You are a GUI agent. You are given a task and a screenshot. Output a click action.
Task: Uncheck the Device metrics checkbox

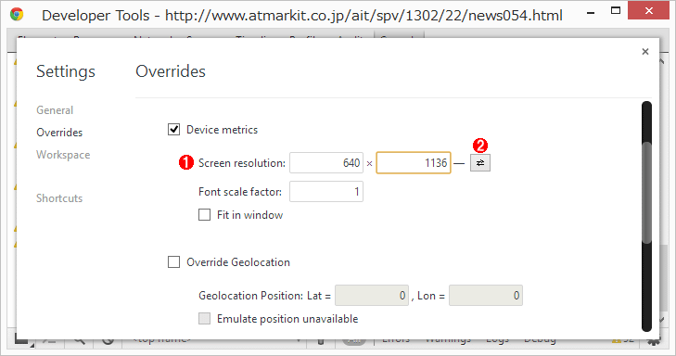coord(173,129)
